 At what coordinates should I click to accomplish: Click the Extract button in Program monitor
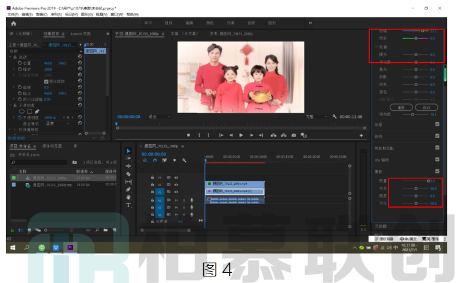tap(284, 135)
